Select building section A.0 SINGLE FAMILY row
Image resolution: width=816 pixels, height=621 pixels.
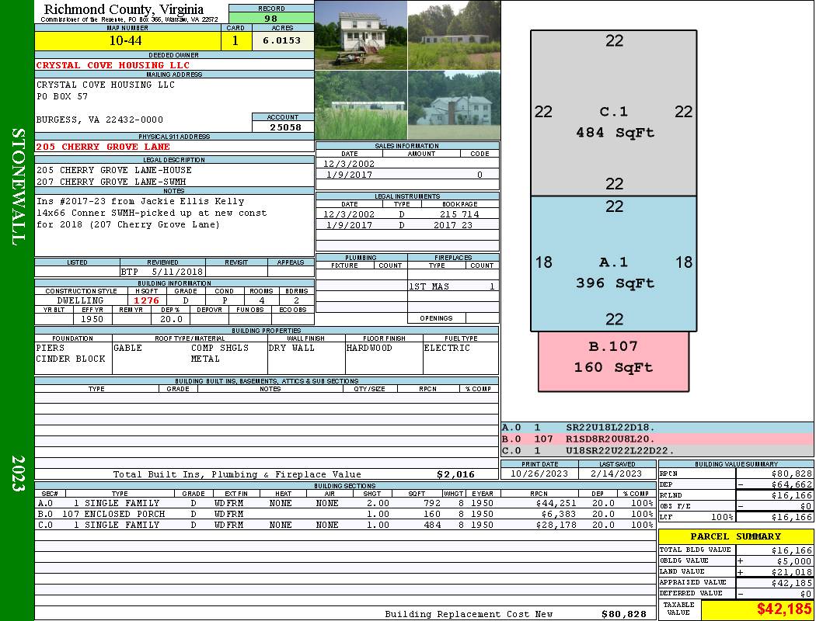point(345,503)
